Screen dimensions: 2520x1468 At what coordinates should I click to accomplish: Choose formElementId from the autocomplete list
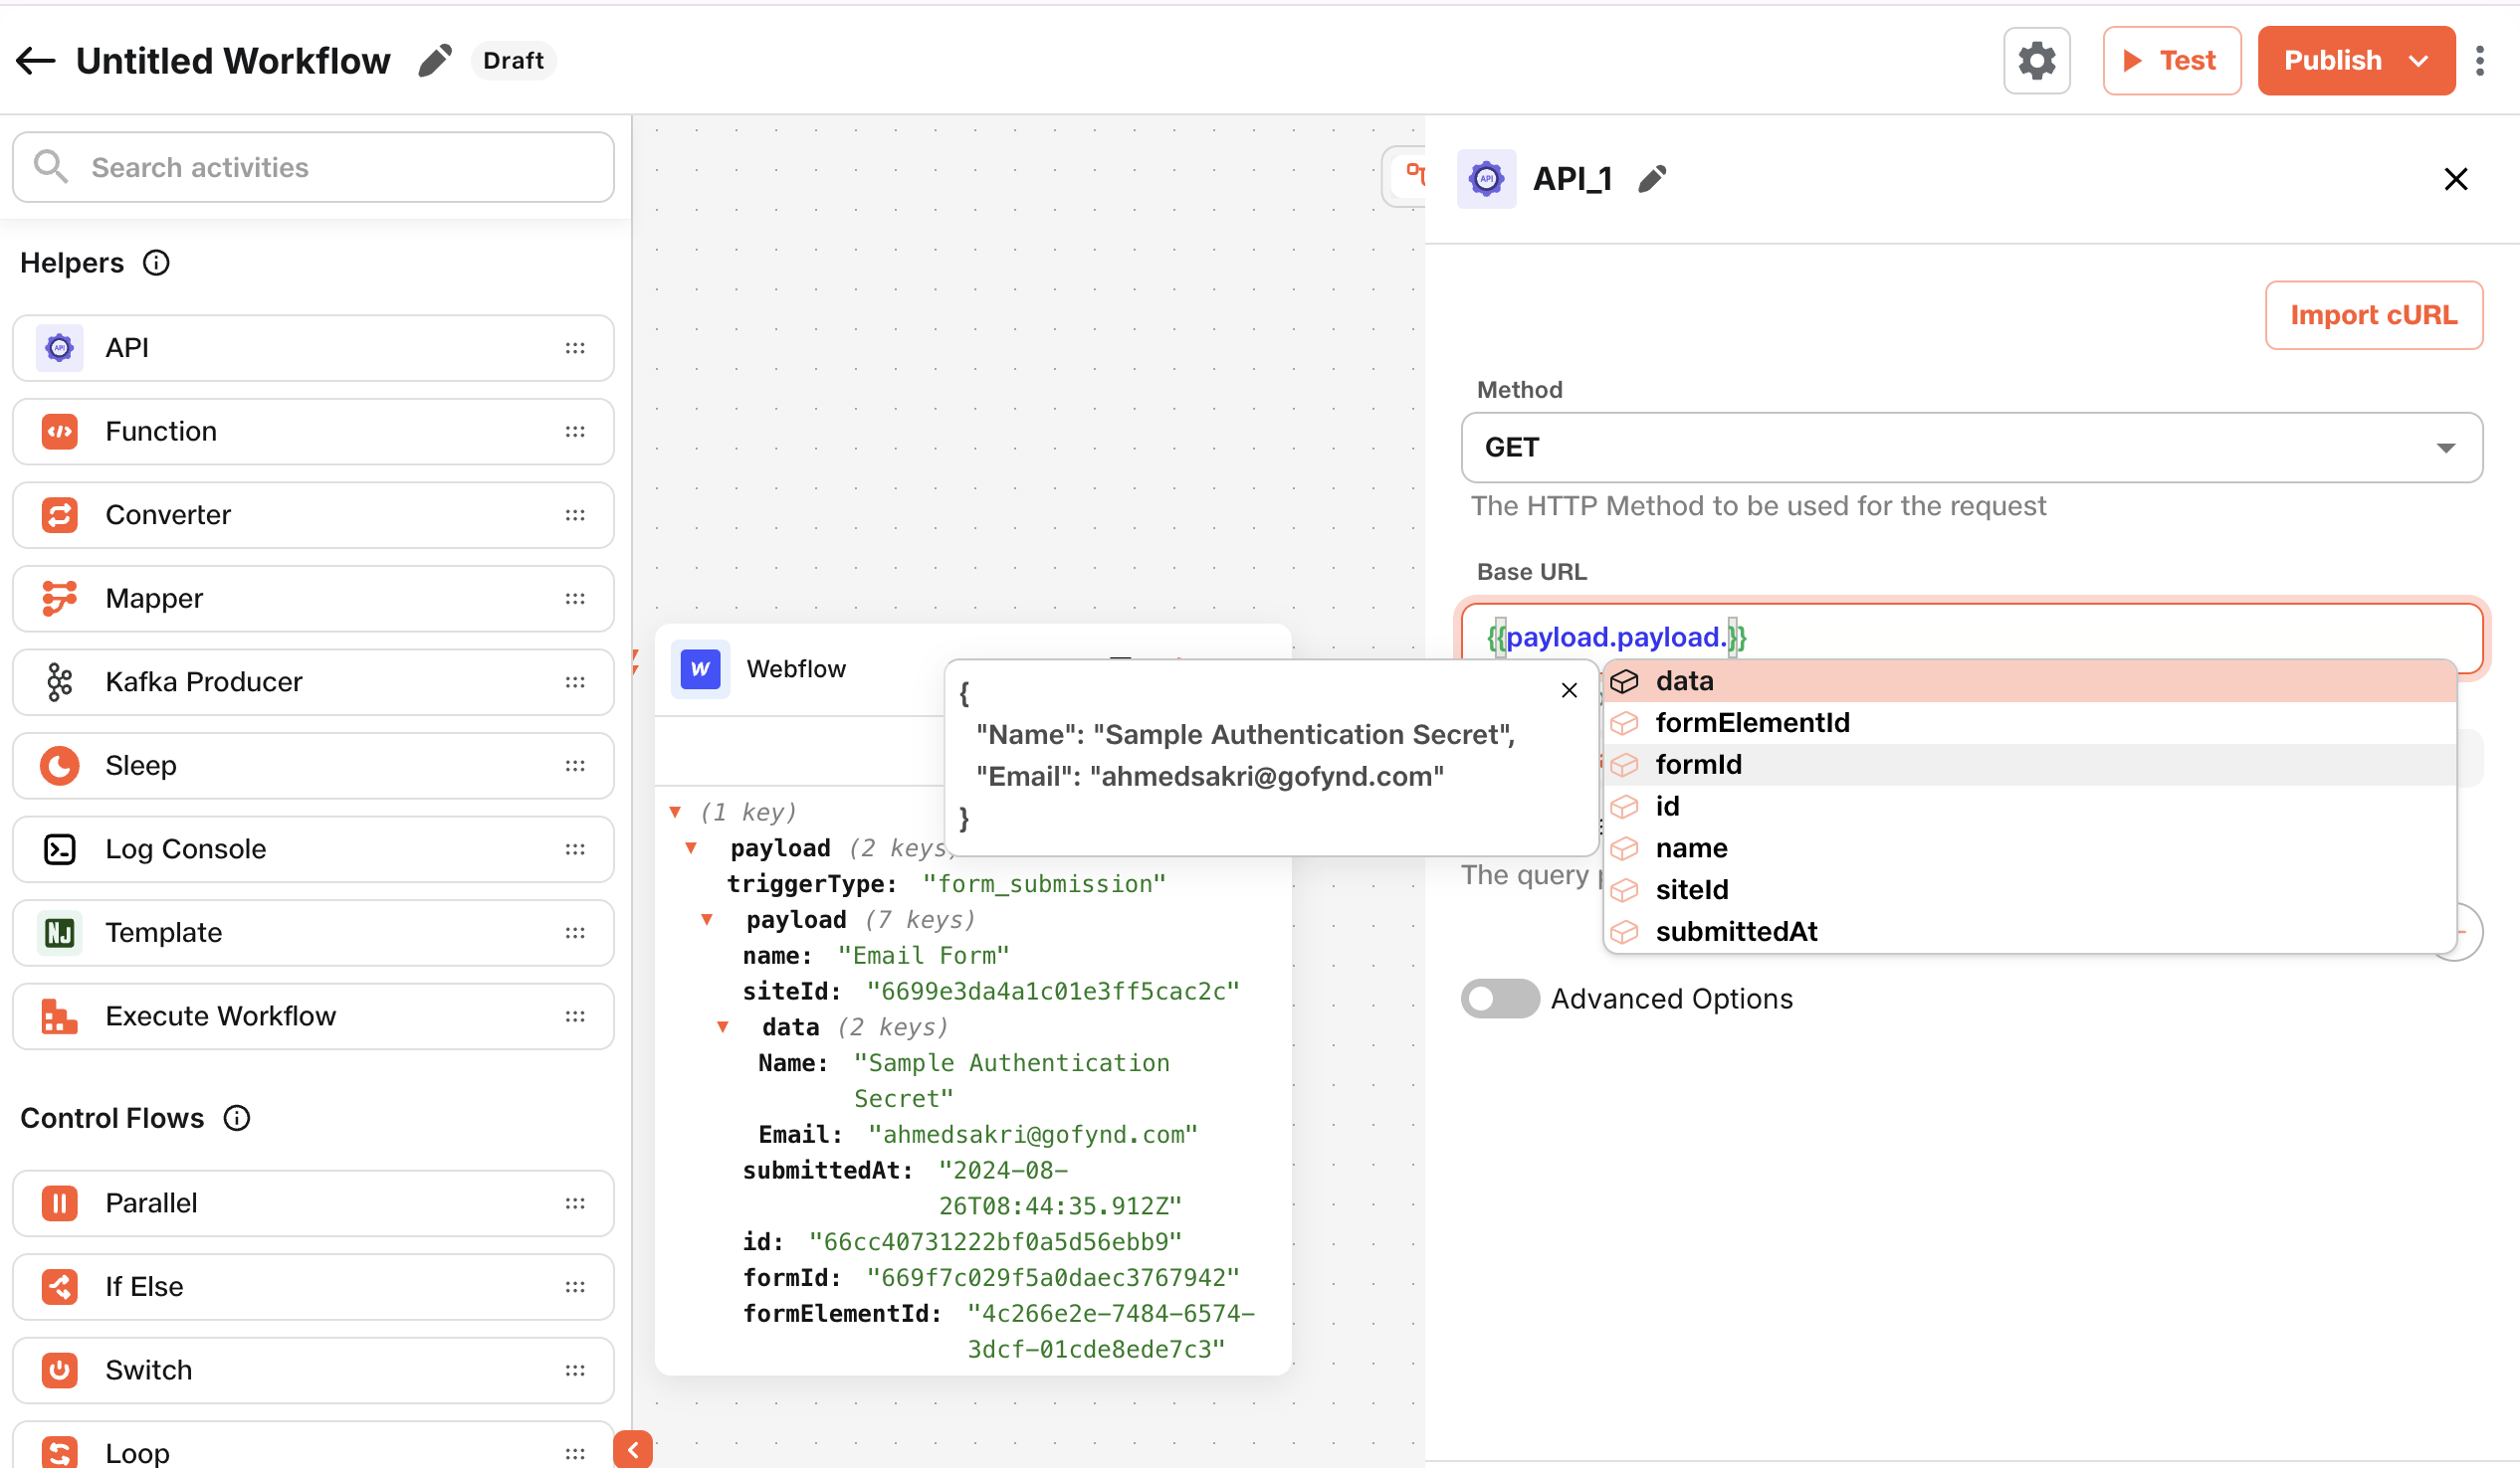click(x=2029, y=722)
